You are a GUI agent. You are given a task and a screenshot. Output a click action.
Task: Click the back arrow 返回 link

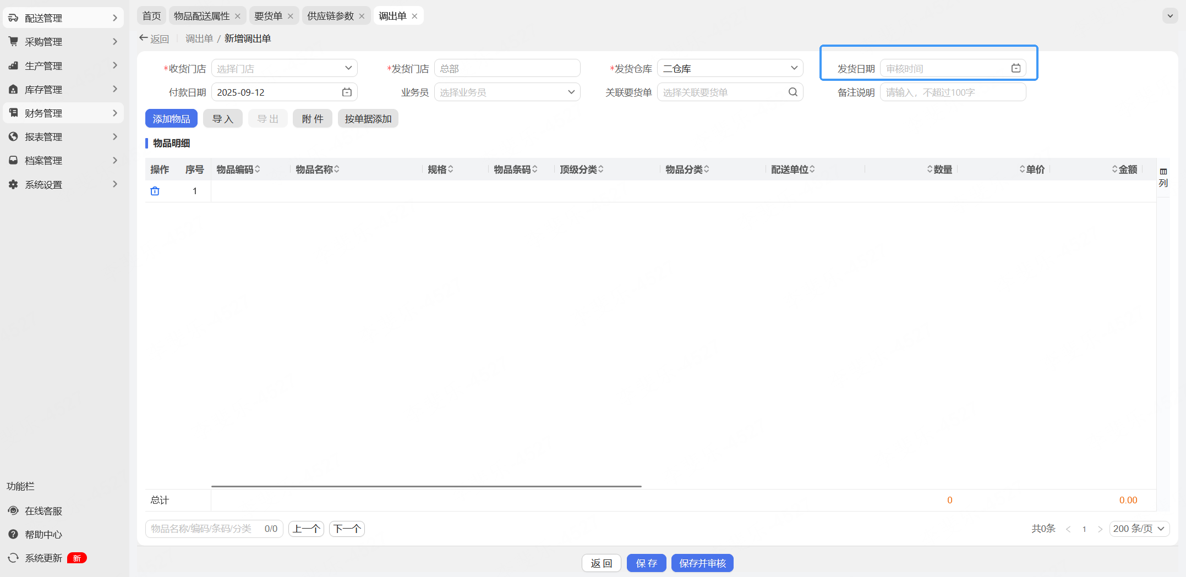[x=154, y=39]
